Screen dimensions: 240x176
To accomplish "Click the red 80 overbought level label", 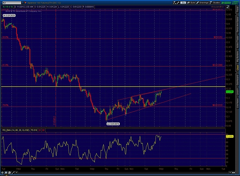I will pos(43,130).
